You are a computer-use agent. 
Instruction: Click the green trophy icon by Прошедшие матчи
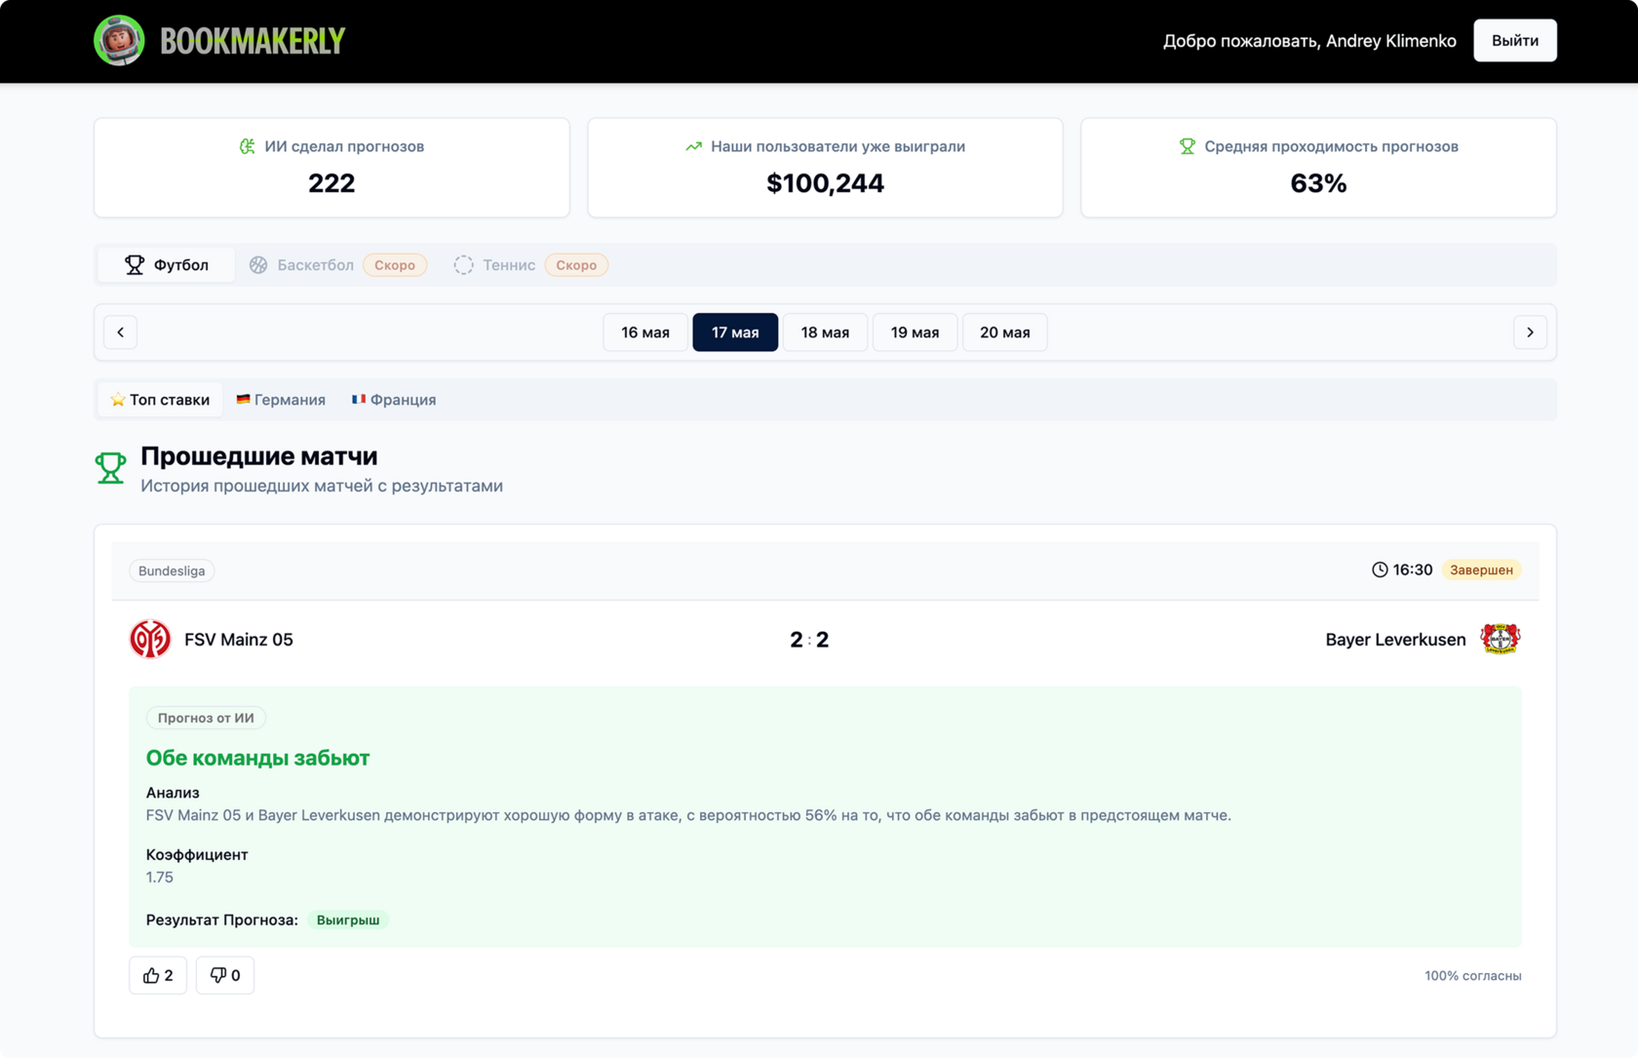[x=110, y=468]
